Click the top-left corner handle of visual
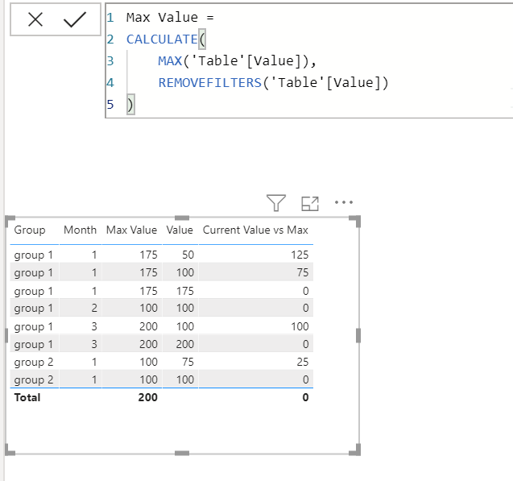 click(x=10, y=221)
